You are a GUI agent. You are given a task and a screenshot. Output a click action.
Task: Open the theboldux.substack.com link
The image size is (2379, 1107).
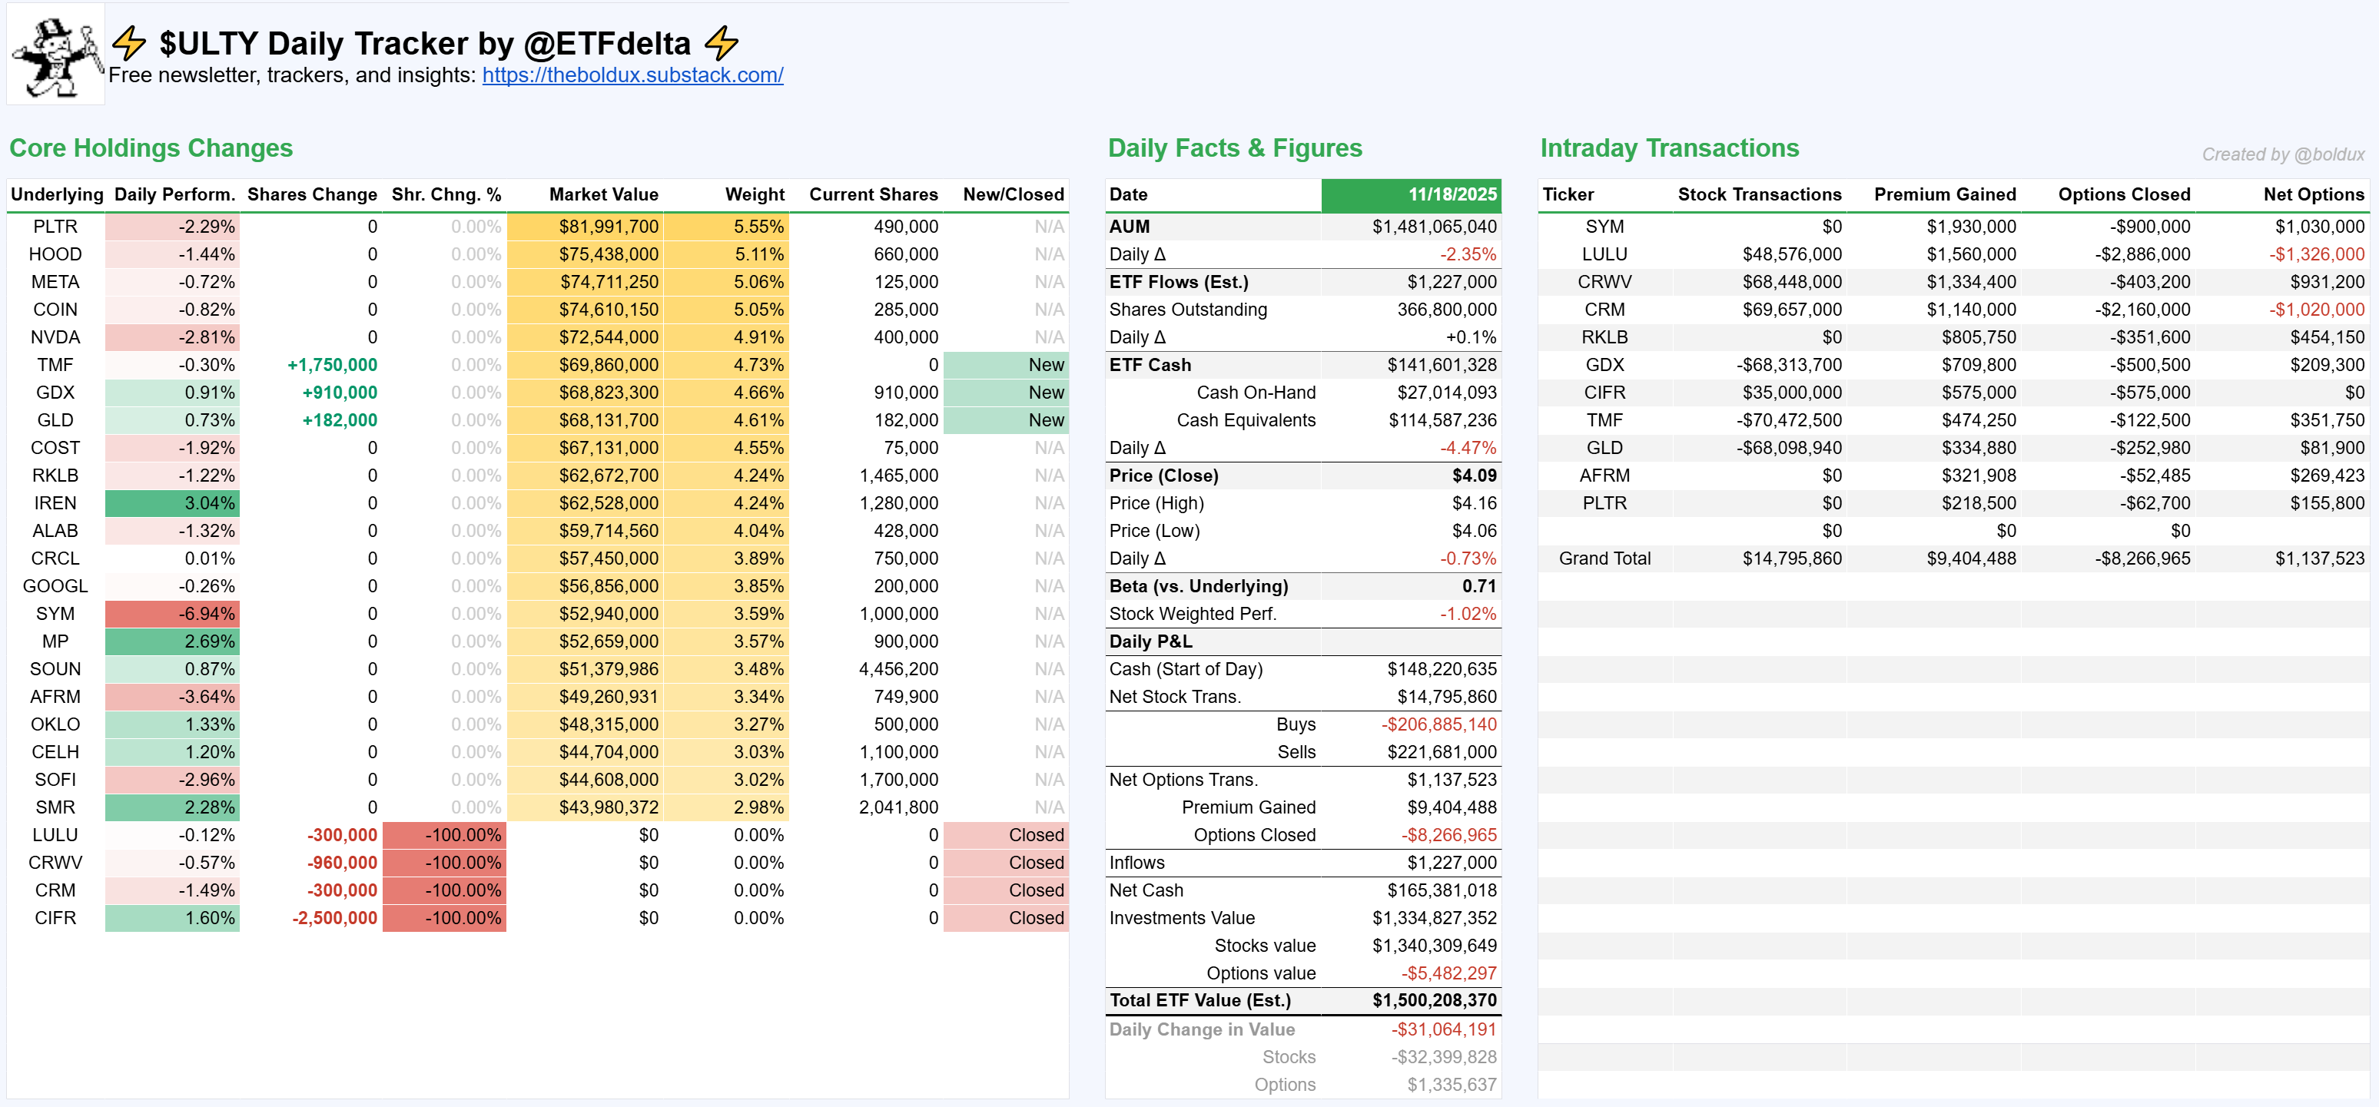click(632, 76)
